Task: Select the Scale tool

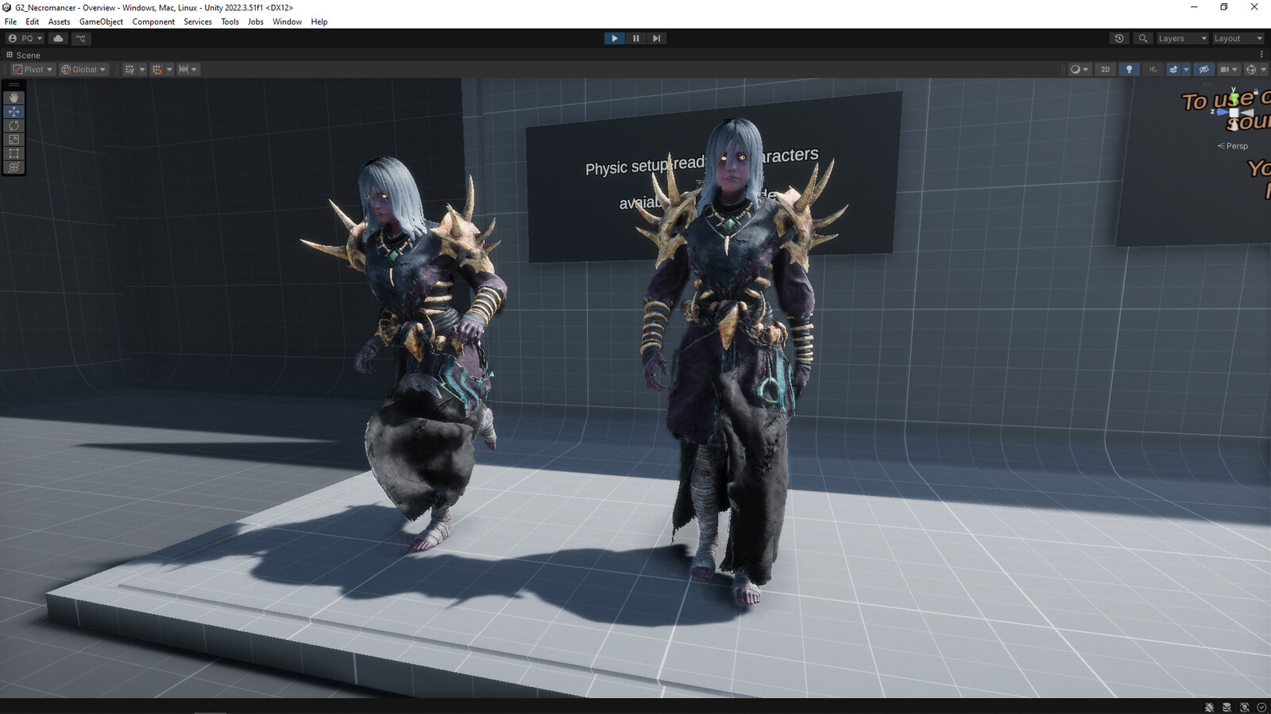Action: [14, 140]
